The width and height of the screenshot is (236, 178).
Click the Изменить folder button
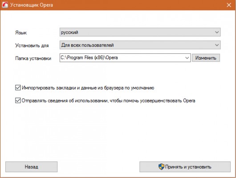[206, 58]
